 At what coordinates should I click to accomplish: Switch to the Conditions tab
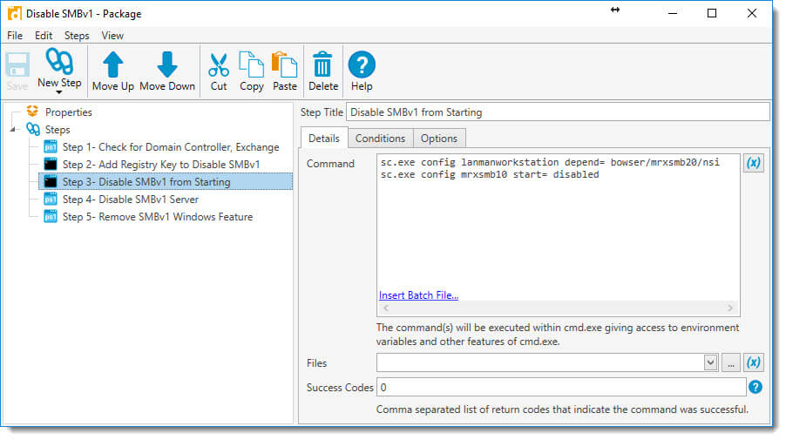pyautogui.click(x=380, y=139)
